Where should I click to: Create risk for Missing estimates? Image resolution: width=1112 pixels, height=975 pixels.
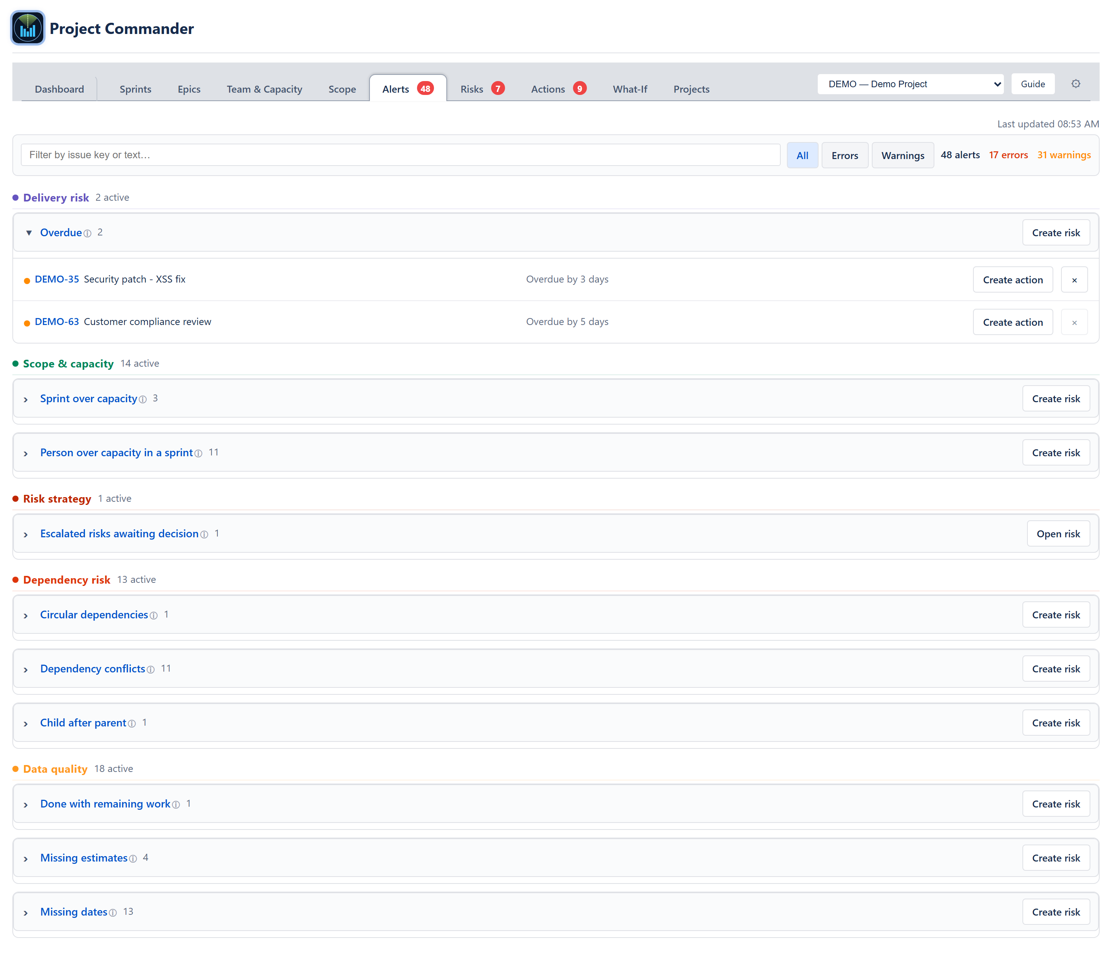1055,858
